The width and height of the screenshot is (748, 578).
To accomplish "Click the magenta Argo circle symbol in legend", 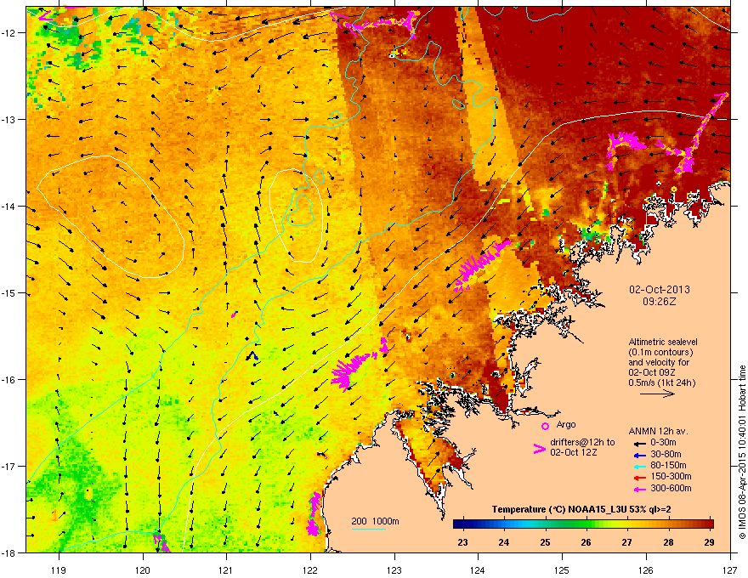I will point(545,427).
